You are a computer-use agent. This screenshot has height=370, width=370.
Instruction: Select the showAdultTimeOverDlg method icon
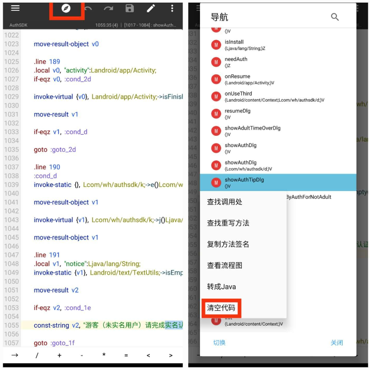coord(215,131)
